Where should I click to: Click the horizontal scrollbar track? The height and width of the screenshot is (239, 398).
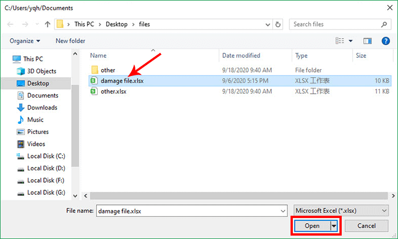[x=239, y=196]
